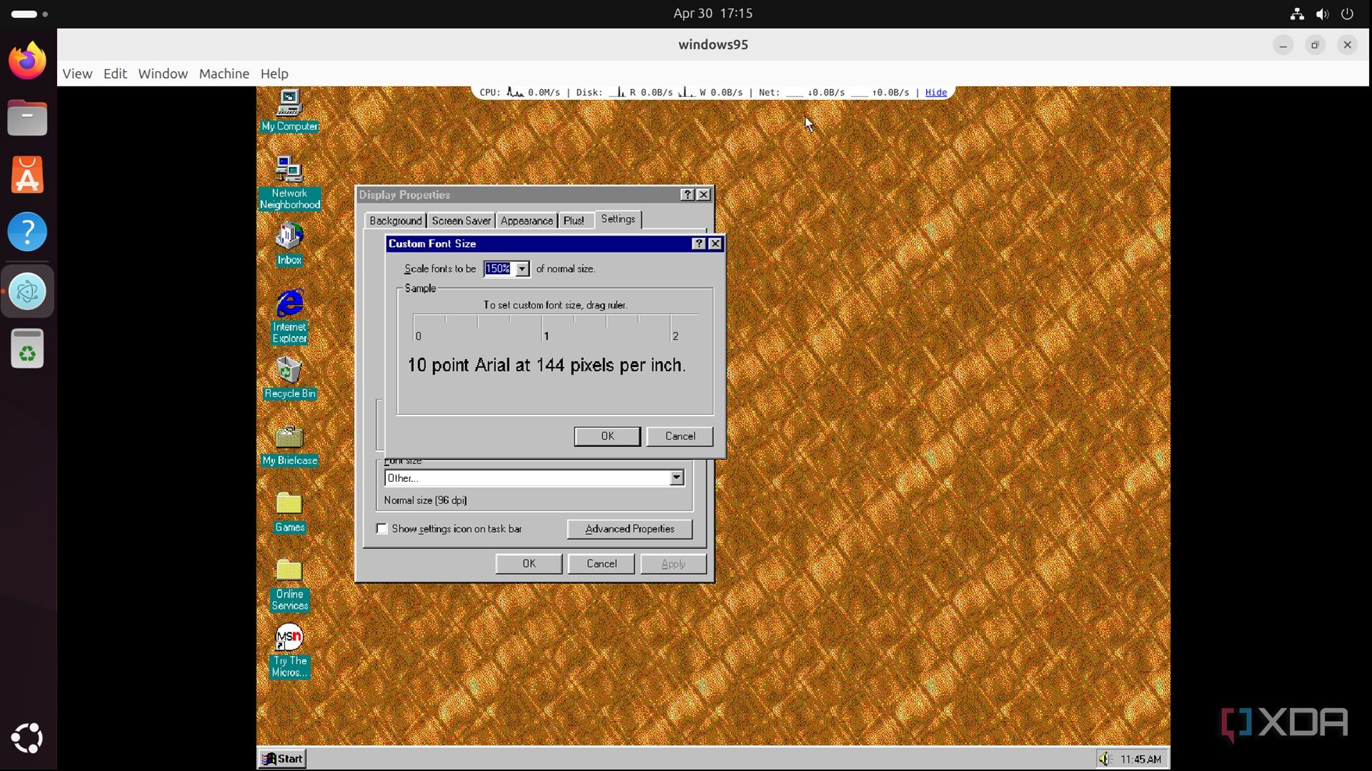This screenshot has width=1372, height=771.
Task: Open the Edit menu
Action: (x=115, y=74)
